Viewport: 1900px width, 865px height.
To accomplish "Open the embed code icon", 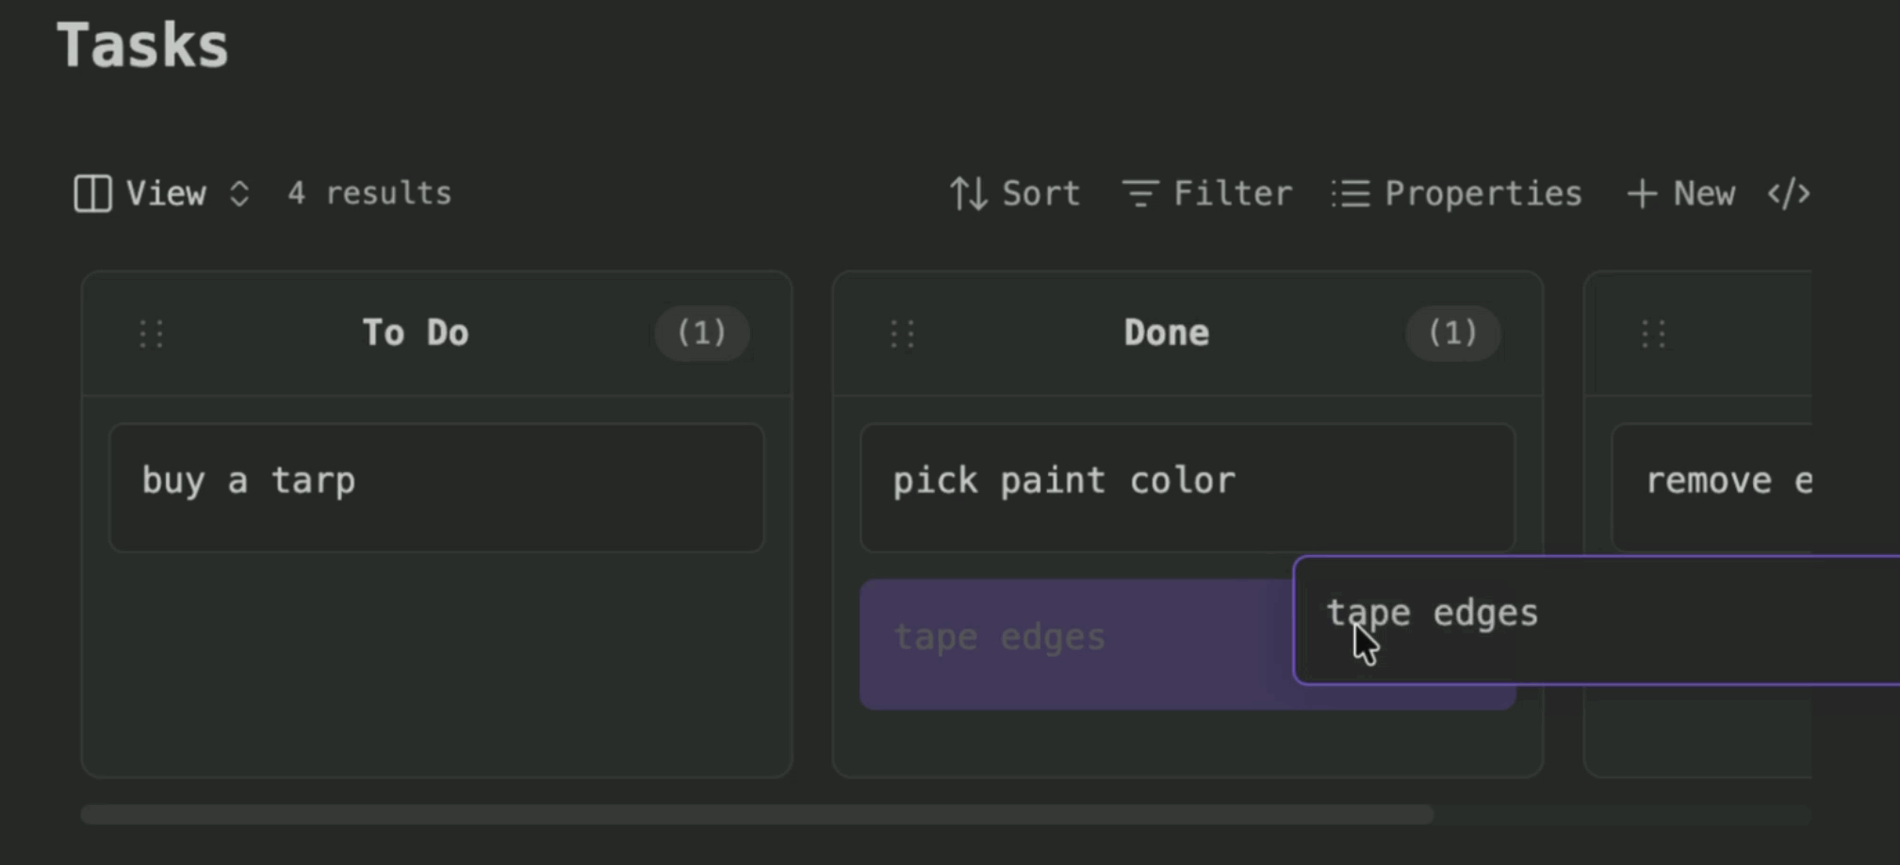I will pos(1788,194).
